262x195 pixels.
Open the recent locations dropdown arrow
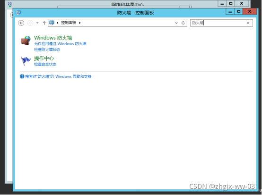click(37, 23)
